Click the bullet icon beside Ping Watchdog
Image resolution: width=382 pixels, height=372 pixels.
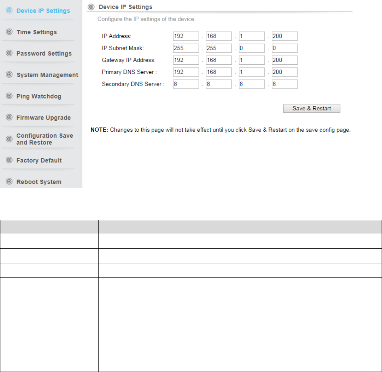pos(9,96)
